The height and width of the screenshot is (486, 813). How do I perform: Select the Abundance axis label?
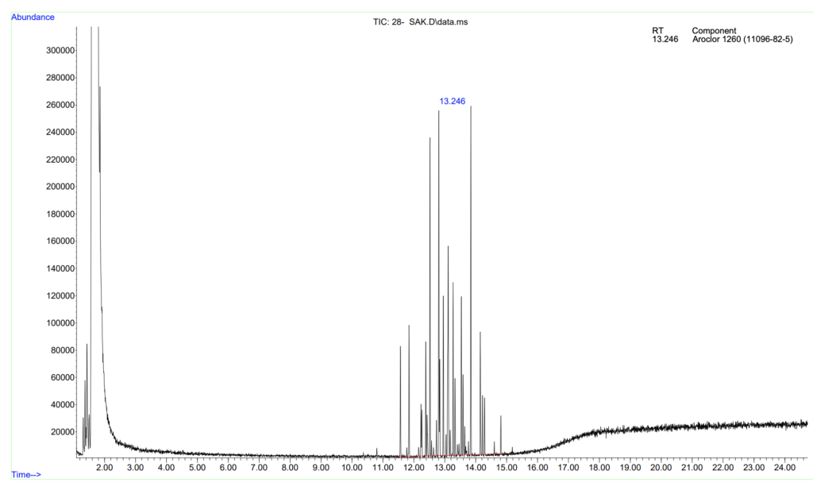pyautogui.click(x=33, y=17)
